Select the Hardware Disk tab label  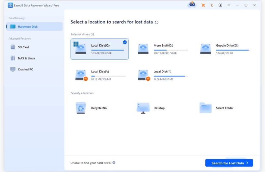(x=28, y=27)
